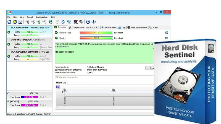Click the refresh disk status toolbar icon
The height and width of the screenshot is (124, 221).
coord(9,22)
